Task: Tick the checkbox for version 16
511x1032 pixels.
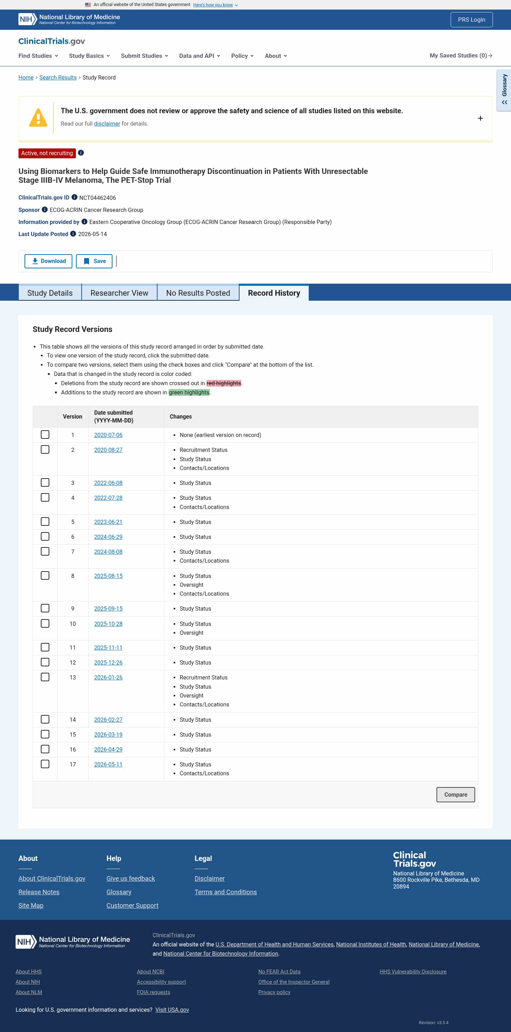Action: (x=45, y=749)
